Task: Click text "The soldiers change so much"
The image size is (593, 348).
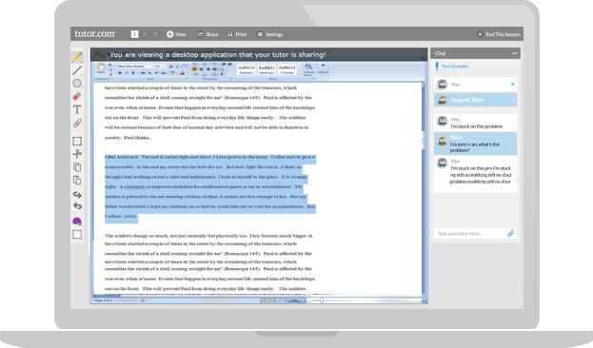Action: (x=134, y=236)
